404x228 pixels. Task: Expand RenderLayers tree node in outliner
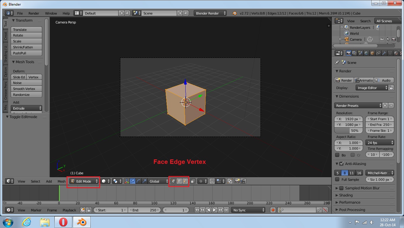point(342,27)
